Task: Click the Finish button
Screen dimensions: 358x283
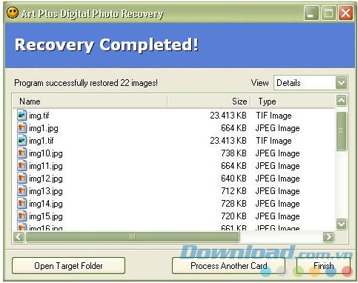Action: coord(323,266)
